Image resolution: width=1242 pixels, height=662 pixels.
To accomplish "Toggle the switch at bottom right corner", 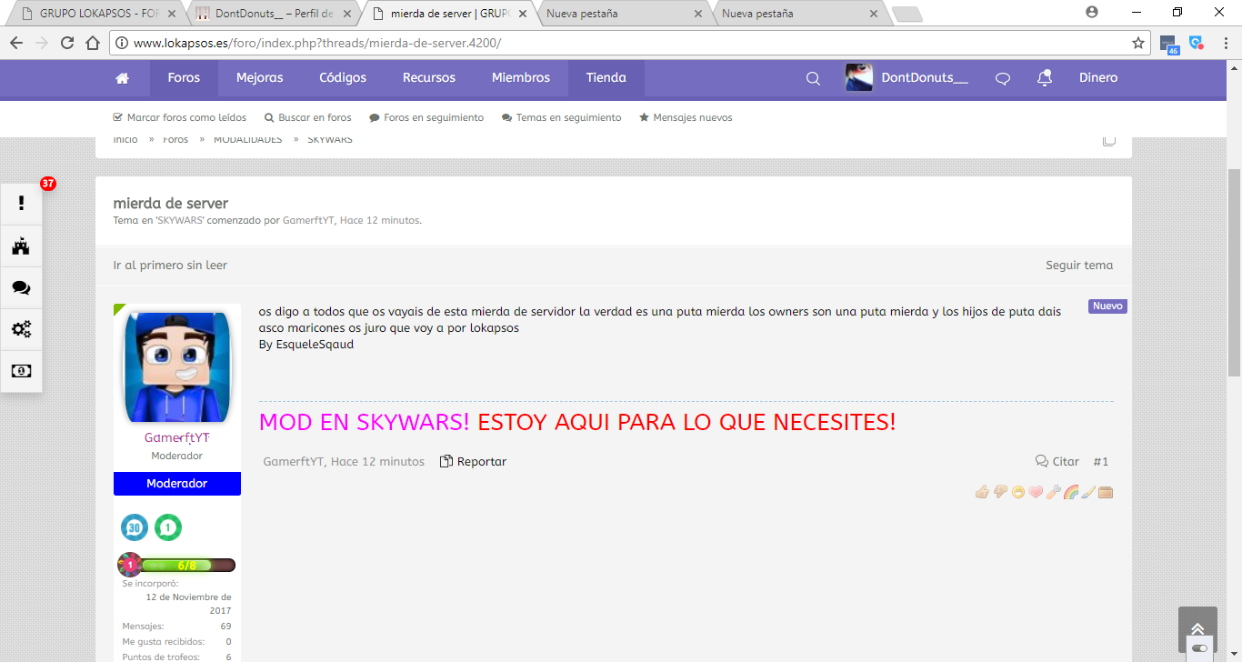I will click(1199, 648).
